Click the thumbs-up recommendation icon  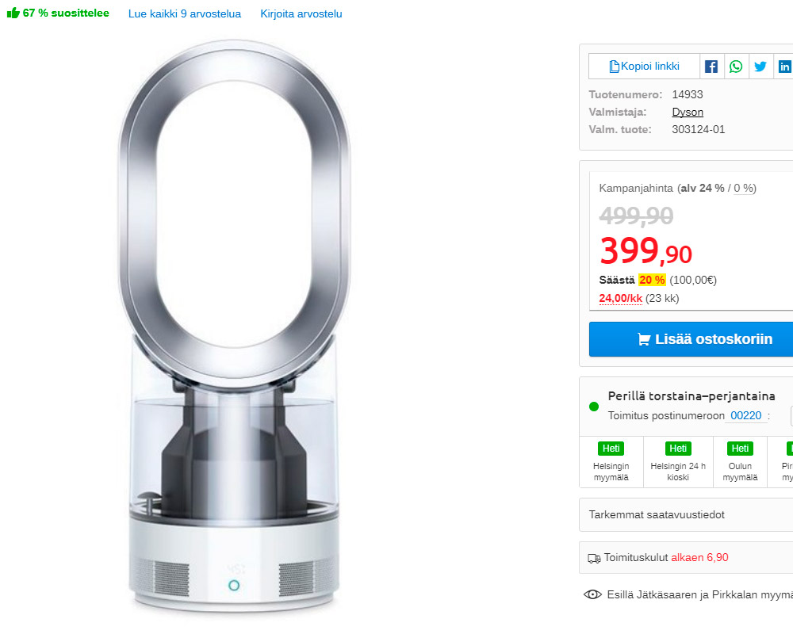tap(13, 13)
